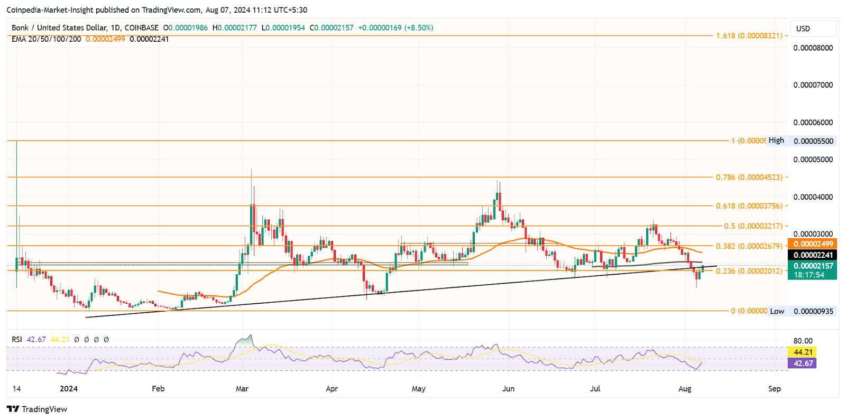Click the Apr date axis label
Image resolution: width=846 pixels, height=420 pixels.
tap(332, 388)
